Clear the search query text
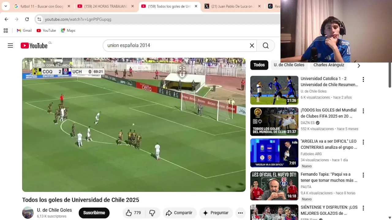The height and width of the screenshot is (220, 392). click(x=252, y=46)
